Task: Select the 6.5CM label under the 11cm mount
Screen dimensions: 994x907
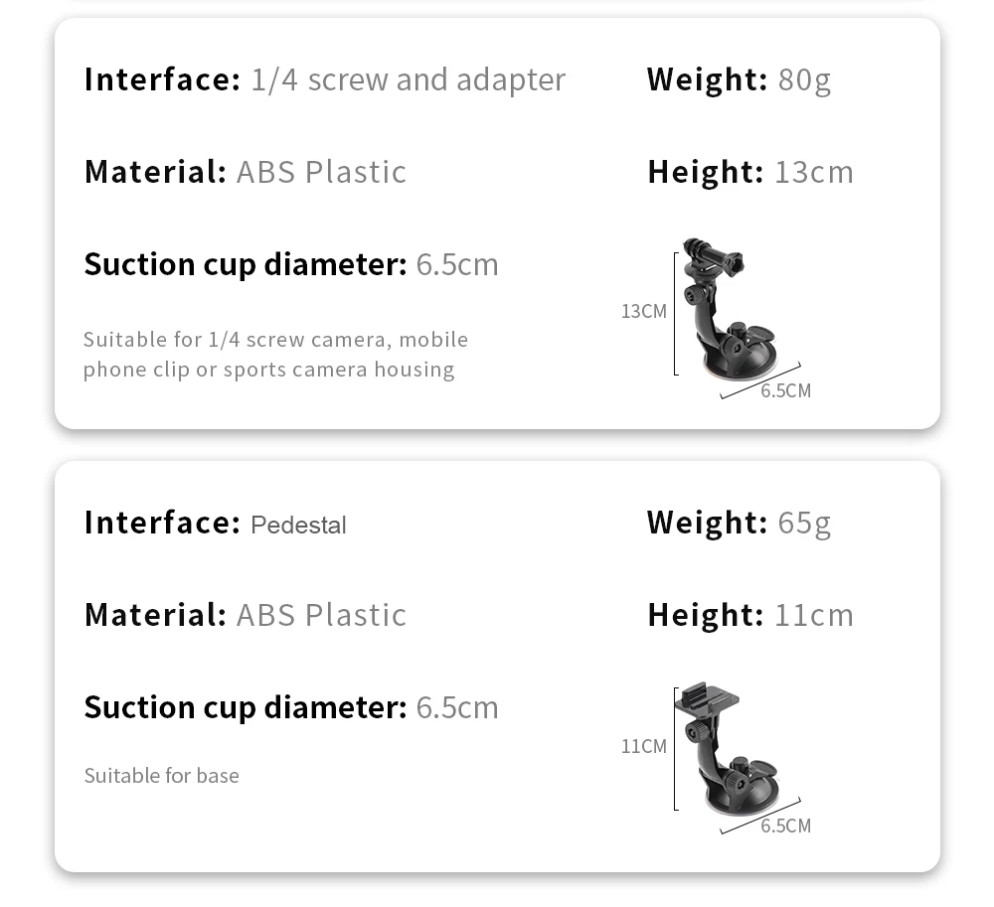Action: pyautogui.click(x=785, y=827)
